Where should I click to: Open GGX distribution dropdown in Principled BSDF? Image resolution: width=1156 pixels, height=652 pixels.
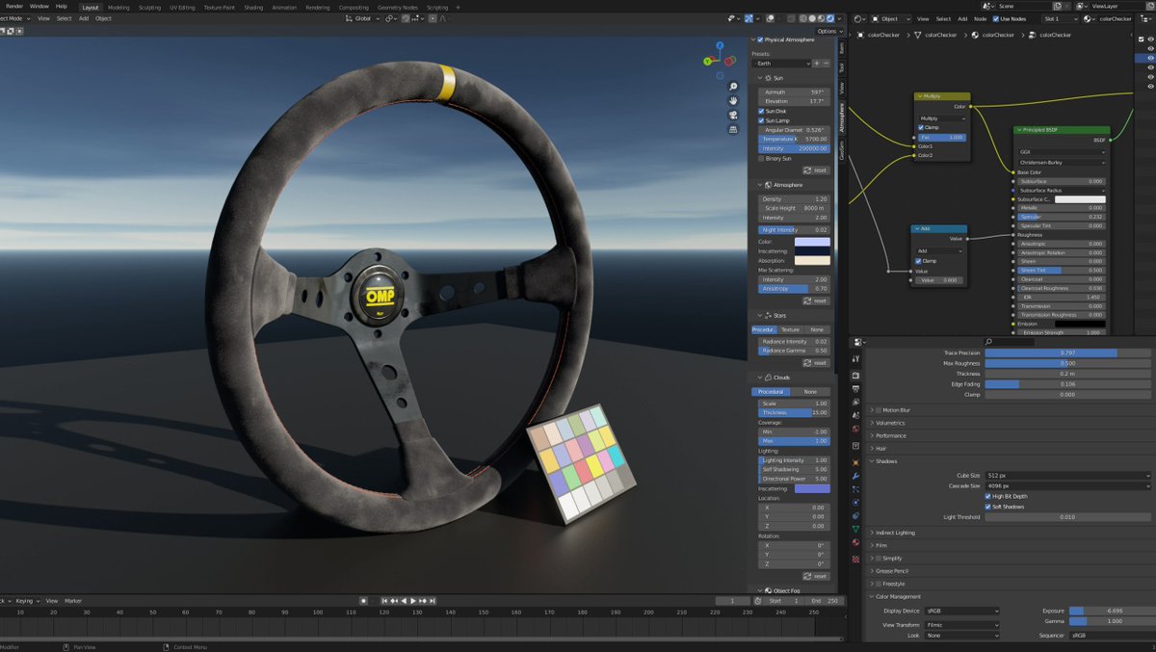[1062, 151]
